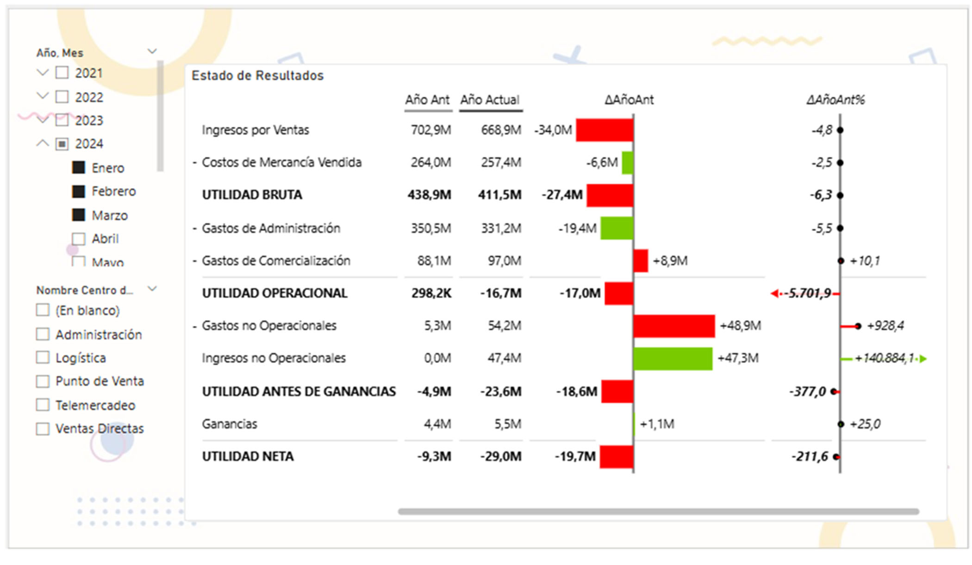Click the Año Actual column header
This screenshot has height=565, width=972.
(490, 100)
